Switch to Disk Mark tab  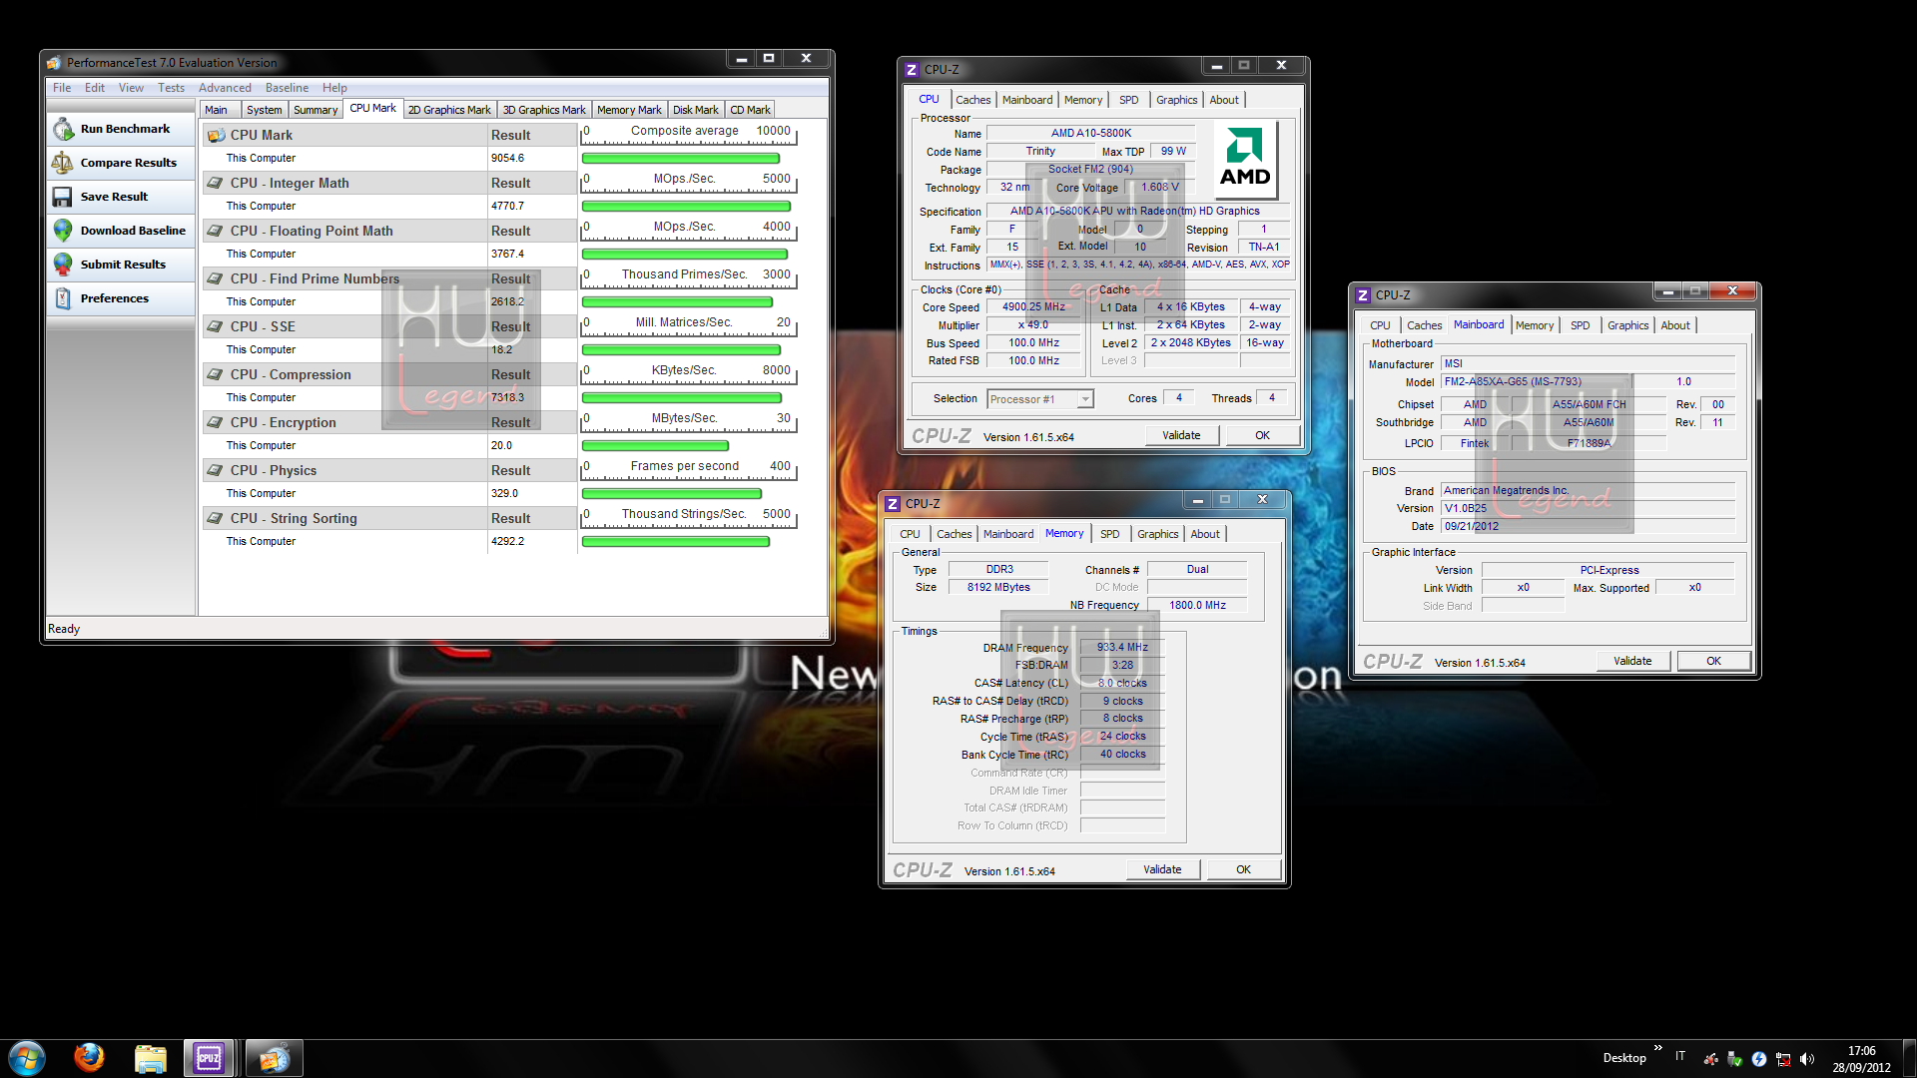[695, 110]
